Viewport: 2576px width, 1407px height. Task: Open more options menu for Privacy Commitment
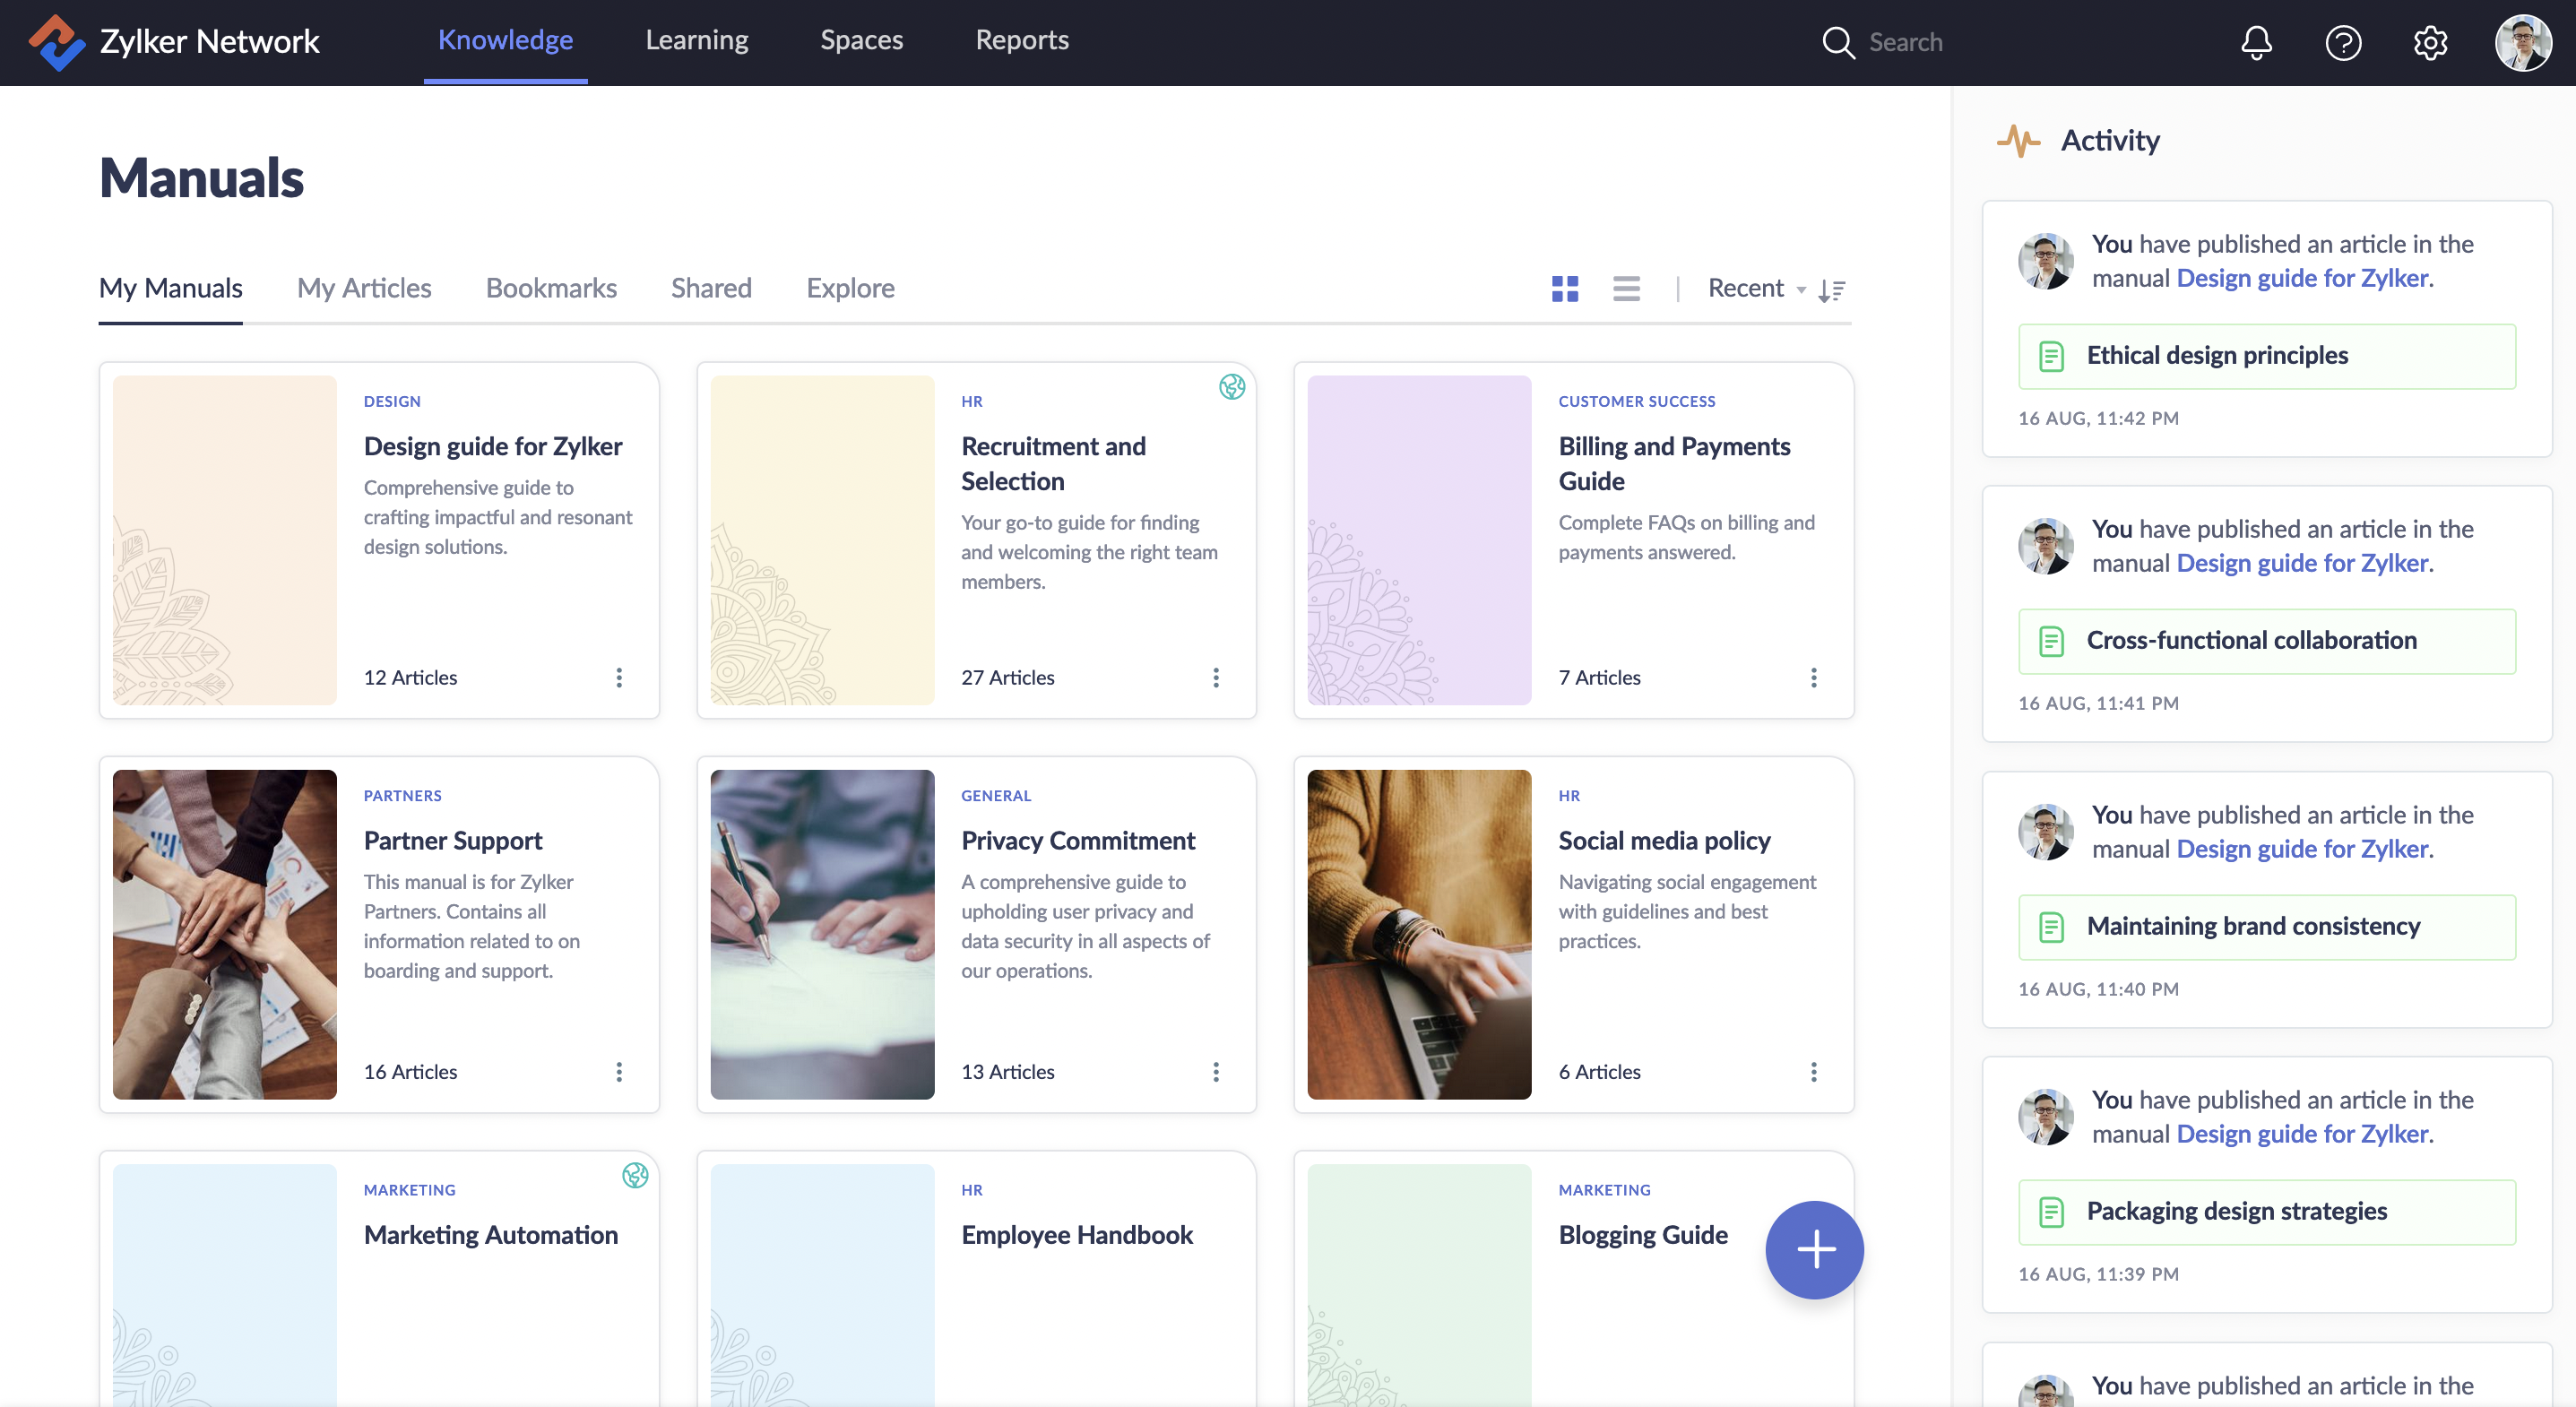point(1216,1072)
